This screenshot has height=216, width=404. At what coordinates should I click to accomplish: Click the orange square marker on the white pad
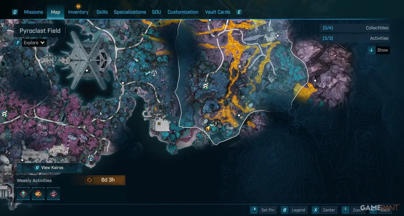159,124
